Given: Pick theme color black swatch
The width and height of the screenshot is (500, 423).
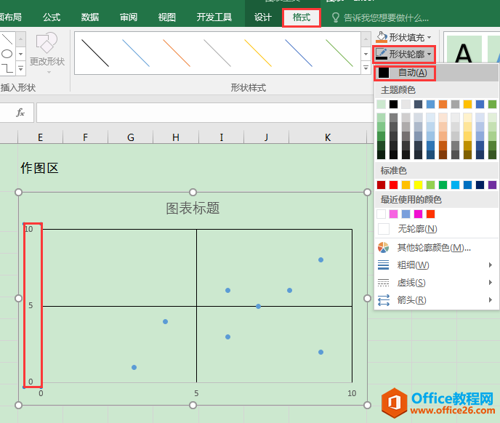Looking at the screenshot, I should tap(393, 105).
